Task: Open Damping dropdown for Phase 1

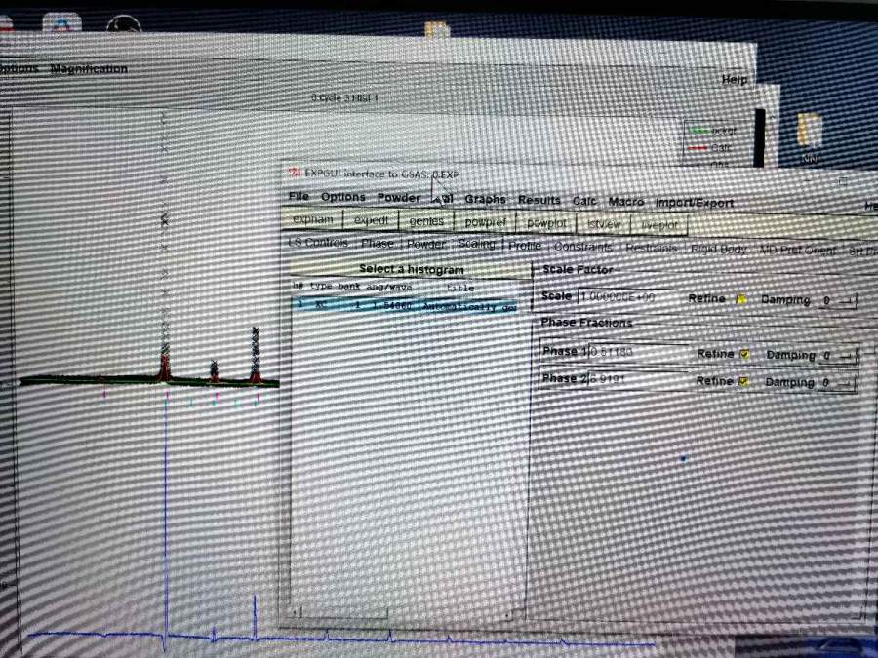Action: [x=845, y=356]
